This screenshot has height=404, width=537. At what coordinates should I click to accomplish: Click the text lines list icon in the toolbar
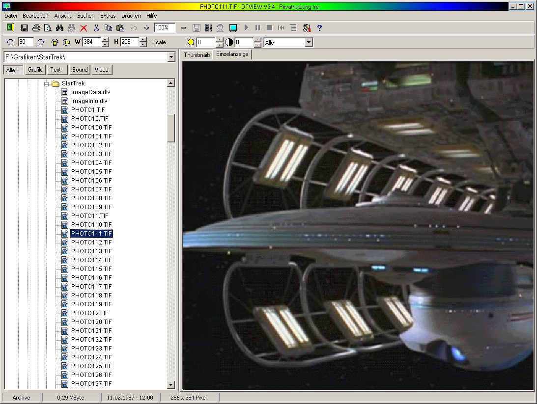tap(293, 28)
